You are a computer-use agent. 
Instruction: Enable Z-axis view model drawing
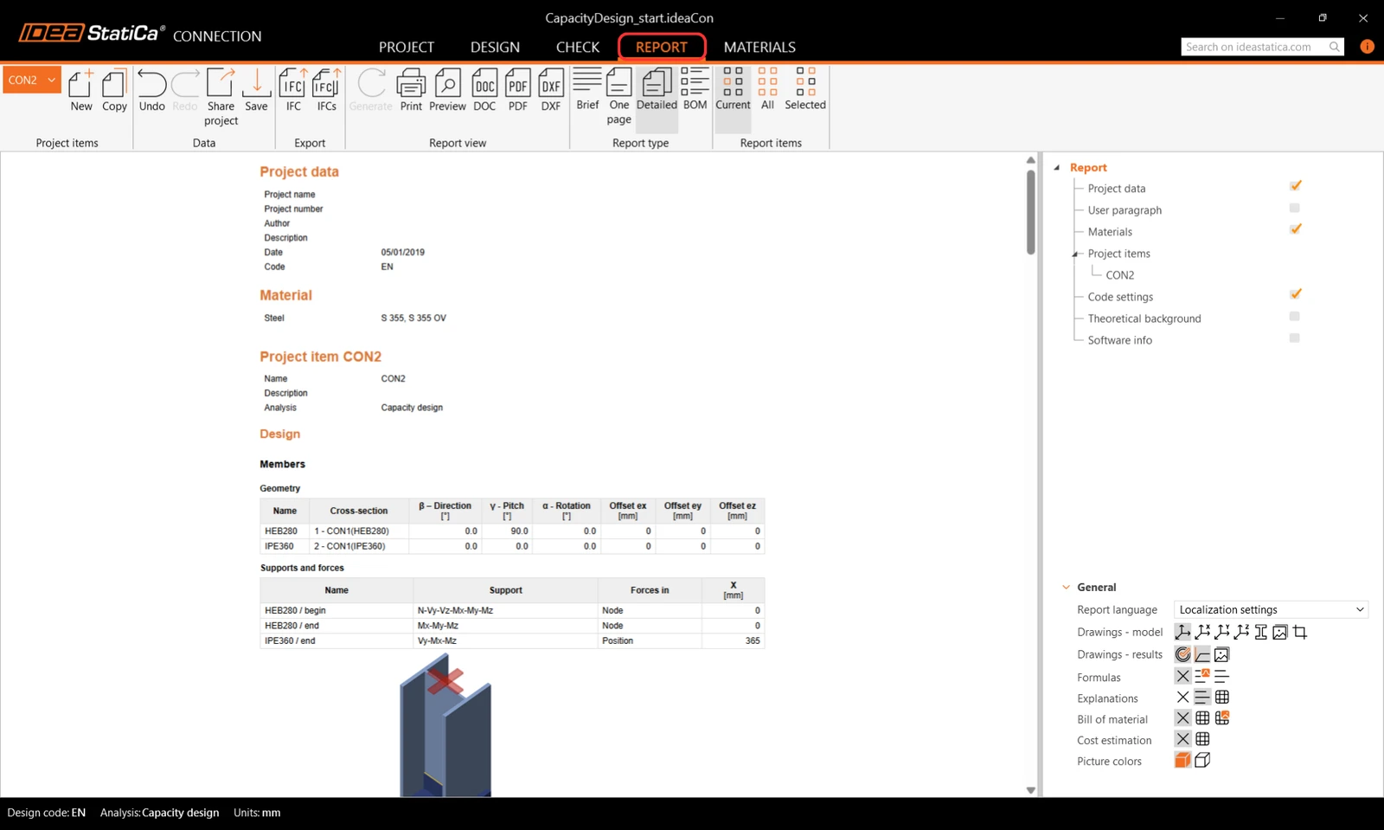1241,632
